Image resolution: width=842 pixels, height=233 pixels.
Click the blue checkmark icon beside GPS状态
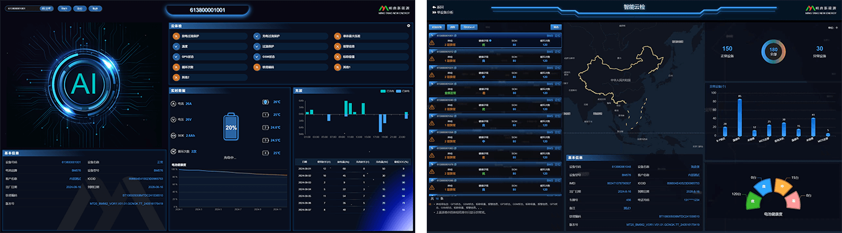click(176, 57)
